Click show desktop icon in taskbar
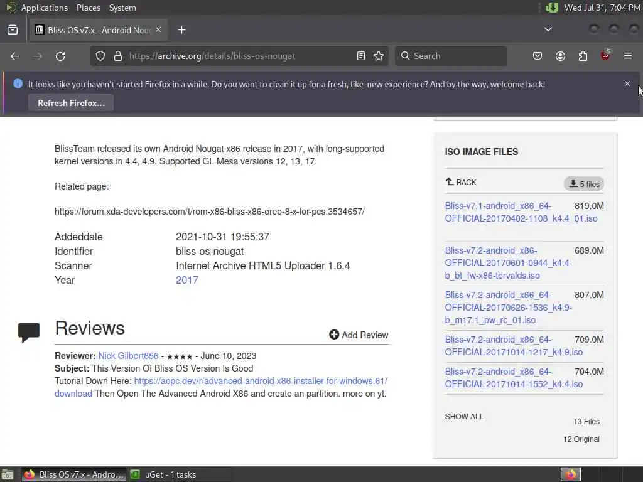Image resolution: width=643 pixels, height=482 pixels. point(8,474)
